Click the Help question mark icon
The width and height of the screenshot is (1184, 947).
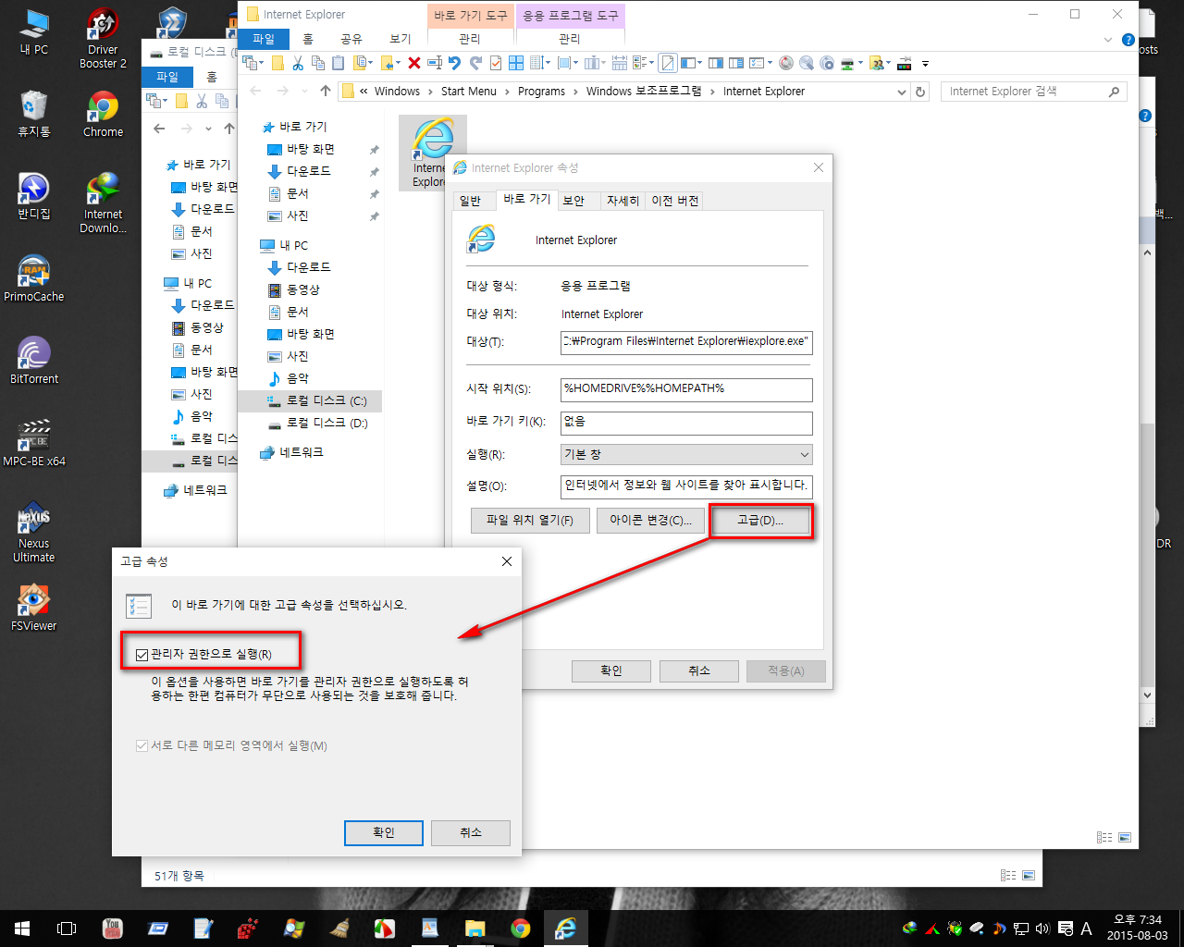tap(1128, 40)
